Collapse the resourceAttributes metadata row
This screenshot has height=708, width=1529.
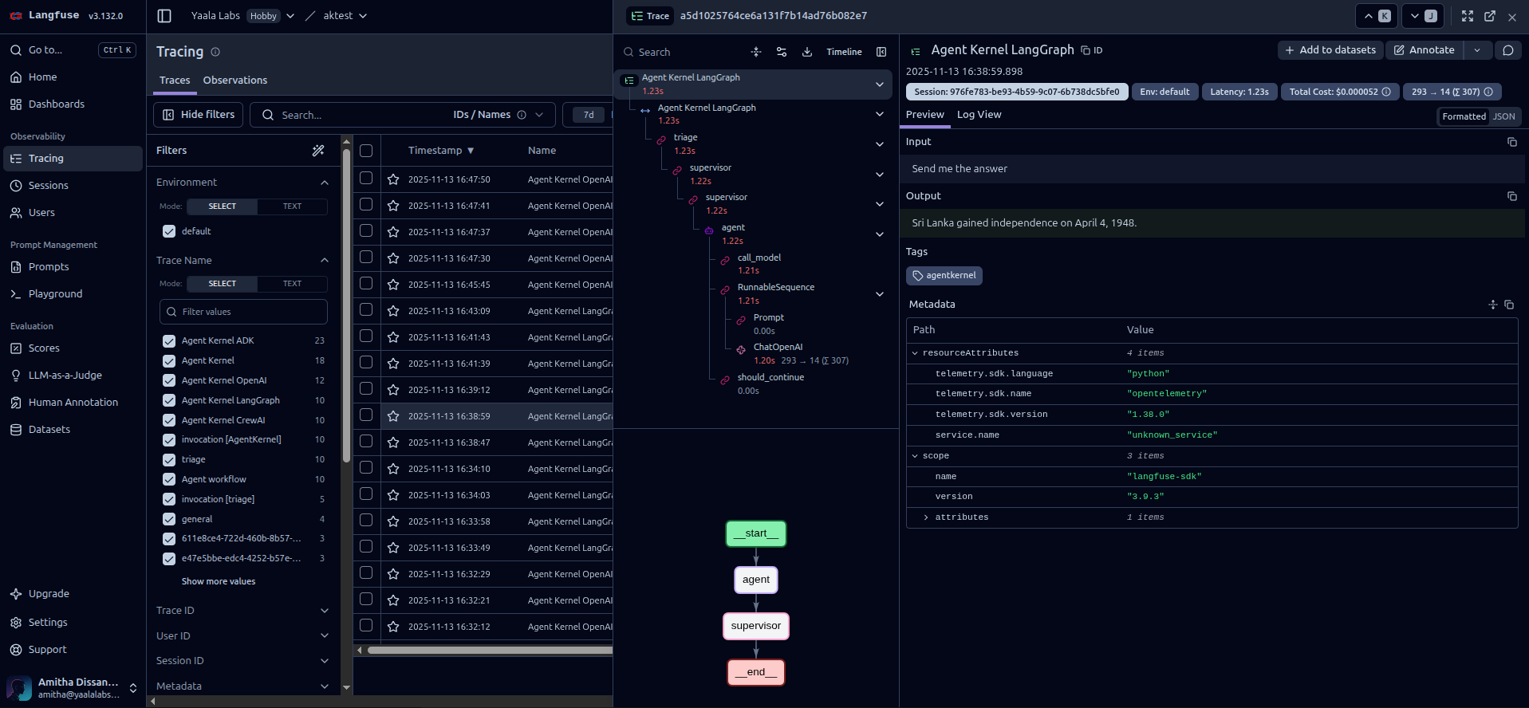pyautogui.click(x=915, y=353)
